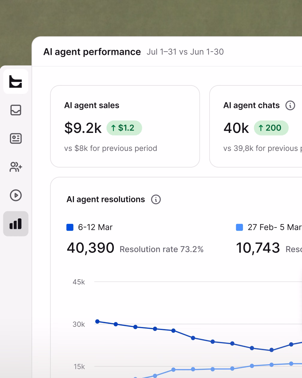Click the dark blue 6-12 Mar legend swatch
The image size is (302, 378).
tap(70, 227)
